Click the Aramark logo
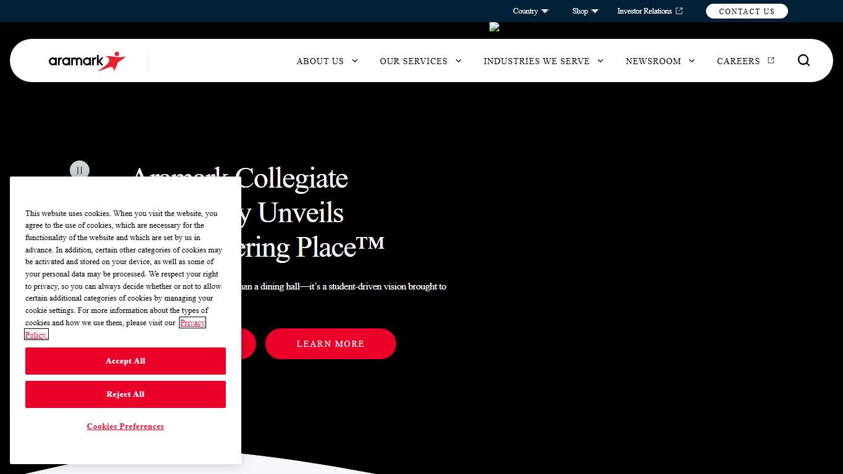This screenshot has height=474, width=843. 87,61
